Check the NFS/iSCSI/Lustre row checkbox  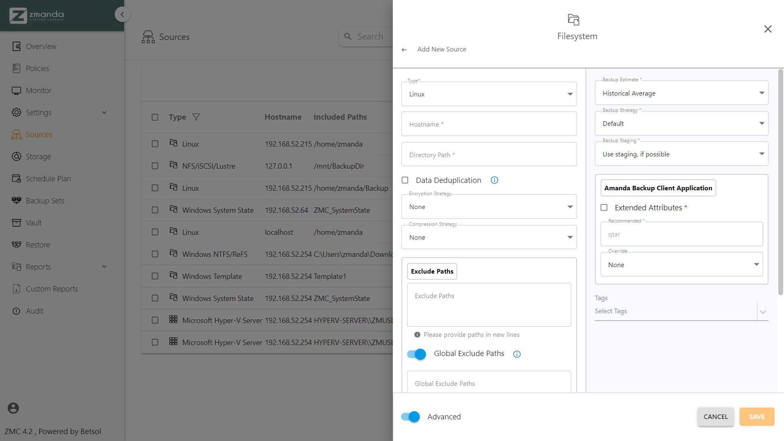(x=155, y=166)
